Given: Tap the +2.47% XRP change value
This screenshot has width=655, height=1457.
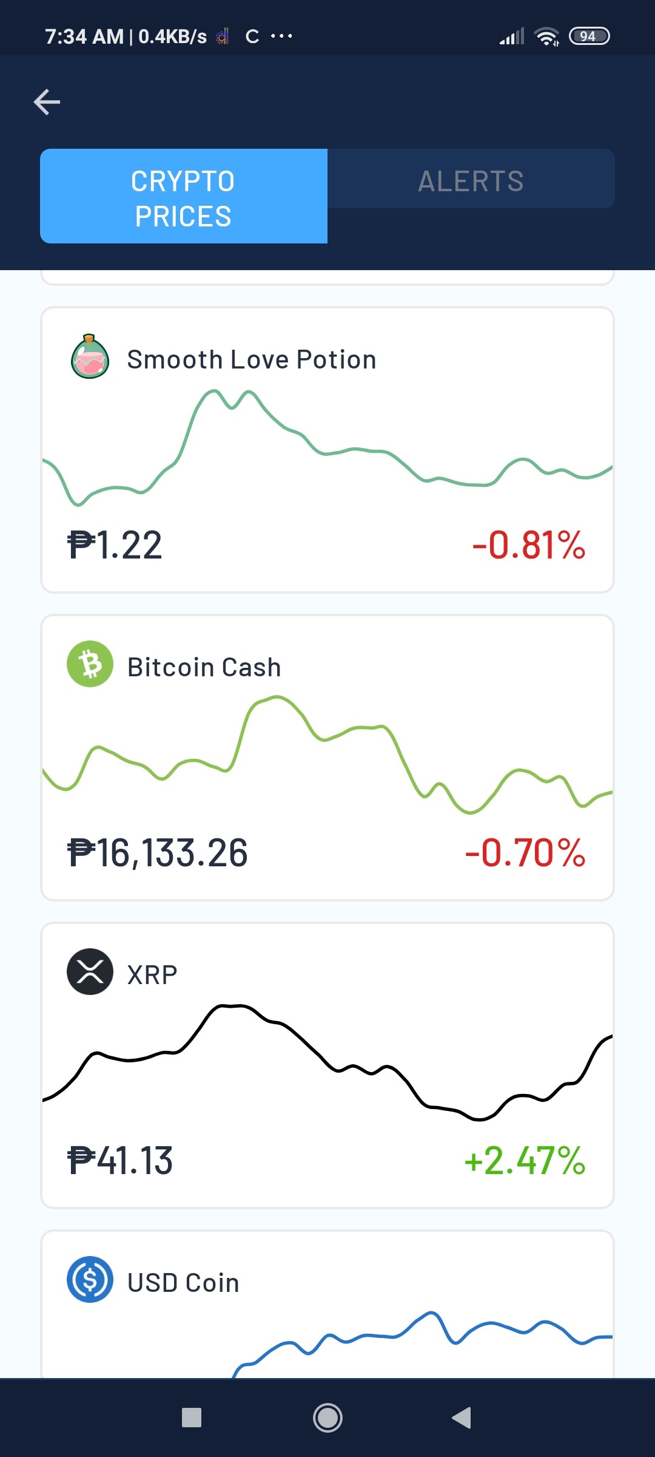Looking at the screenshot, I should click(x=525, y=1160).
